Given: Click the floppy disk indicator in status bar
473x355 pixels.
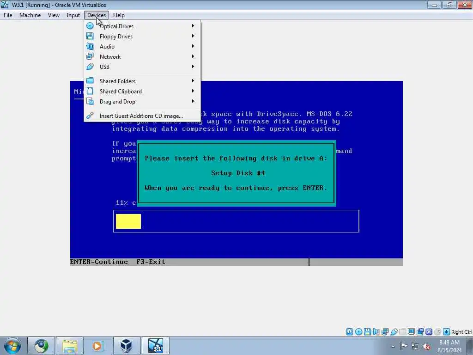Looking at the screenshot, I should click(367, 332).
